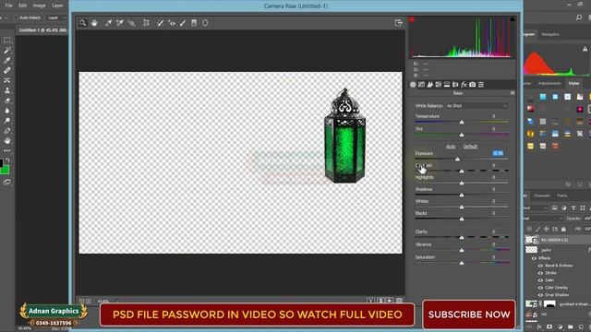
Task: Select the Radial Filter tool
Action: pos(205,23)
